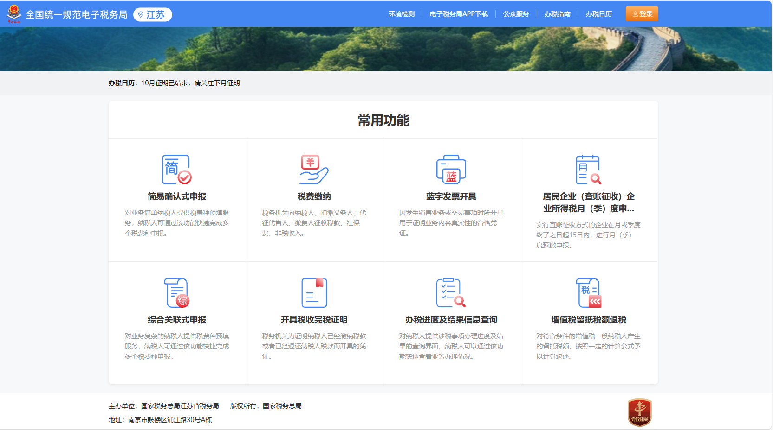Open the 综合关联式申报 document icon
The height and width of the screenshot is (430, 773).
(x=176, y=293)
